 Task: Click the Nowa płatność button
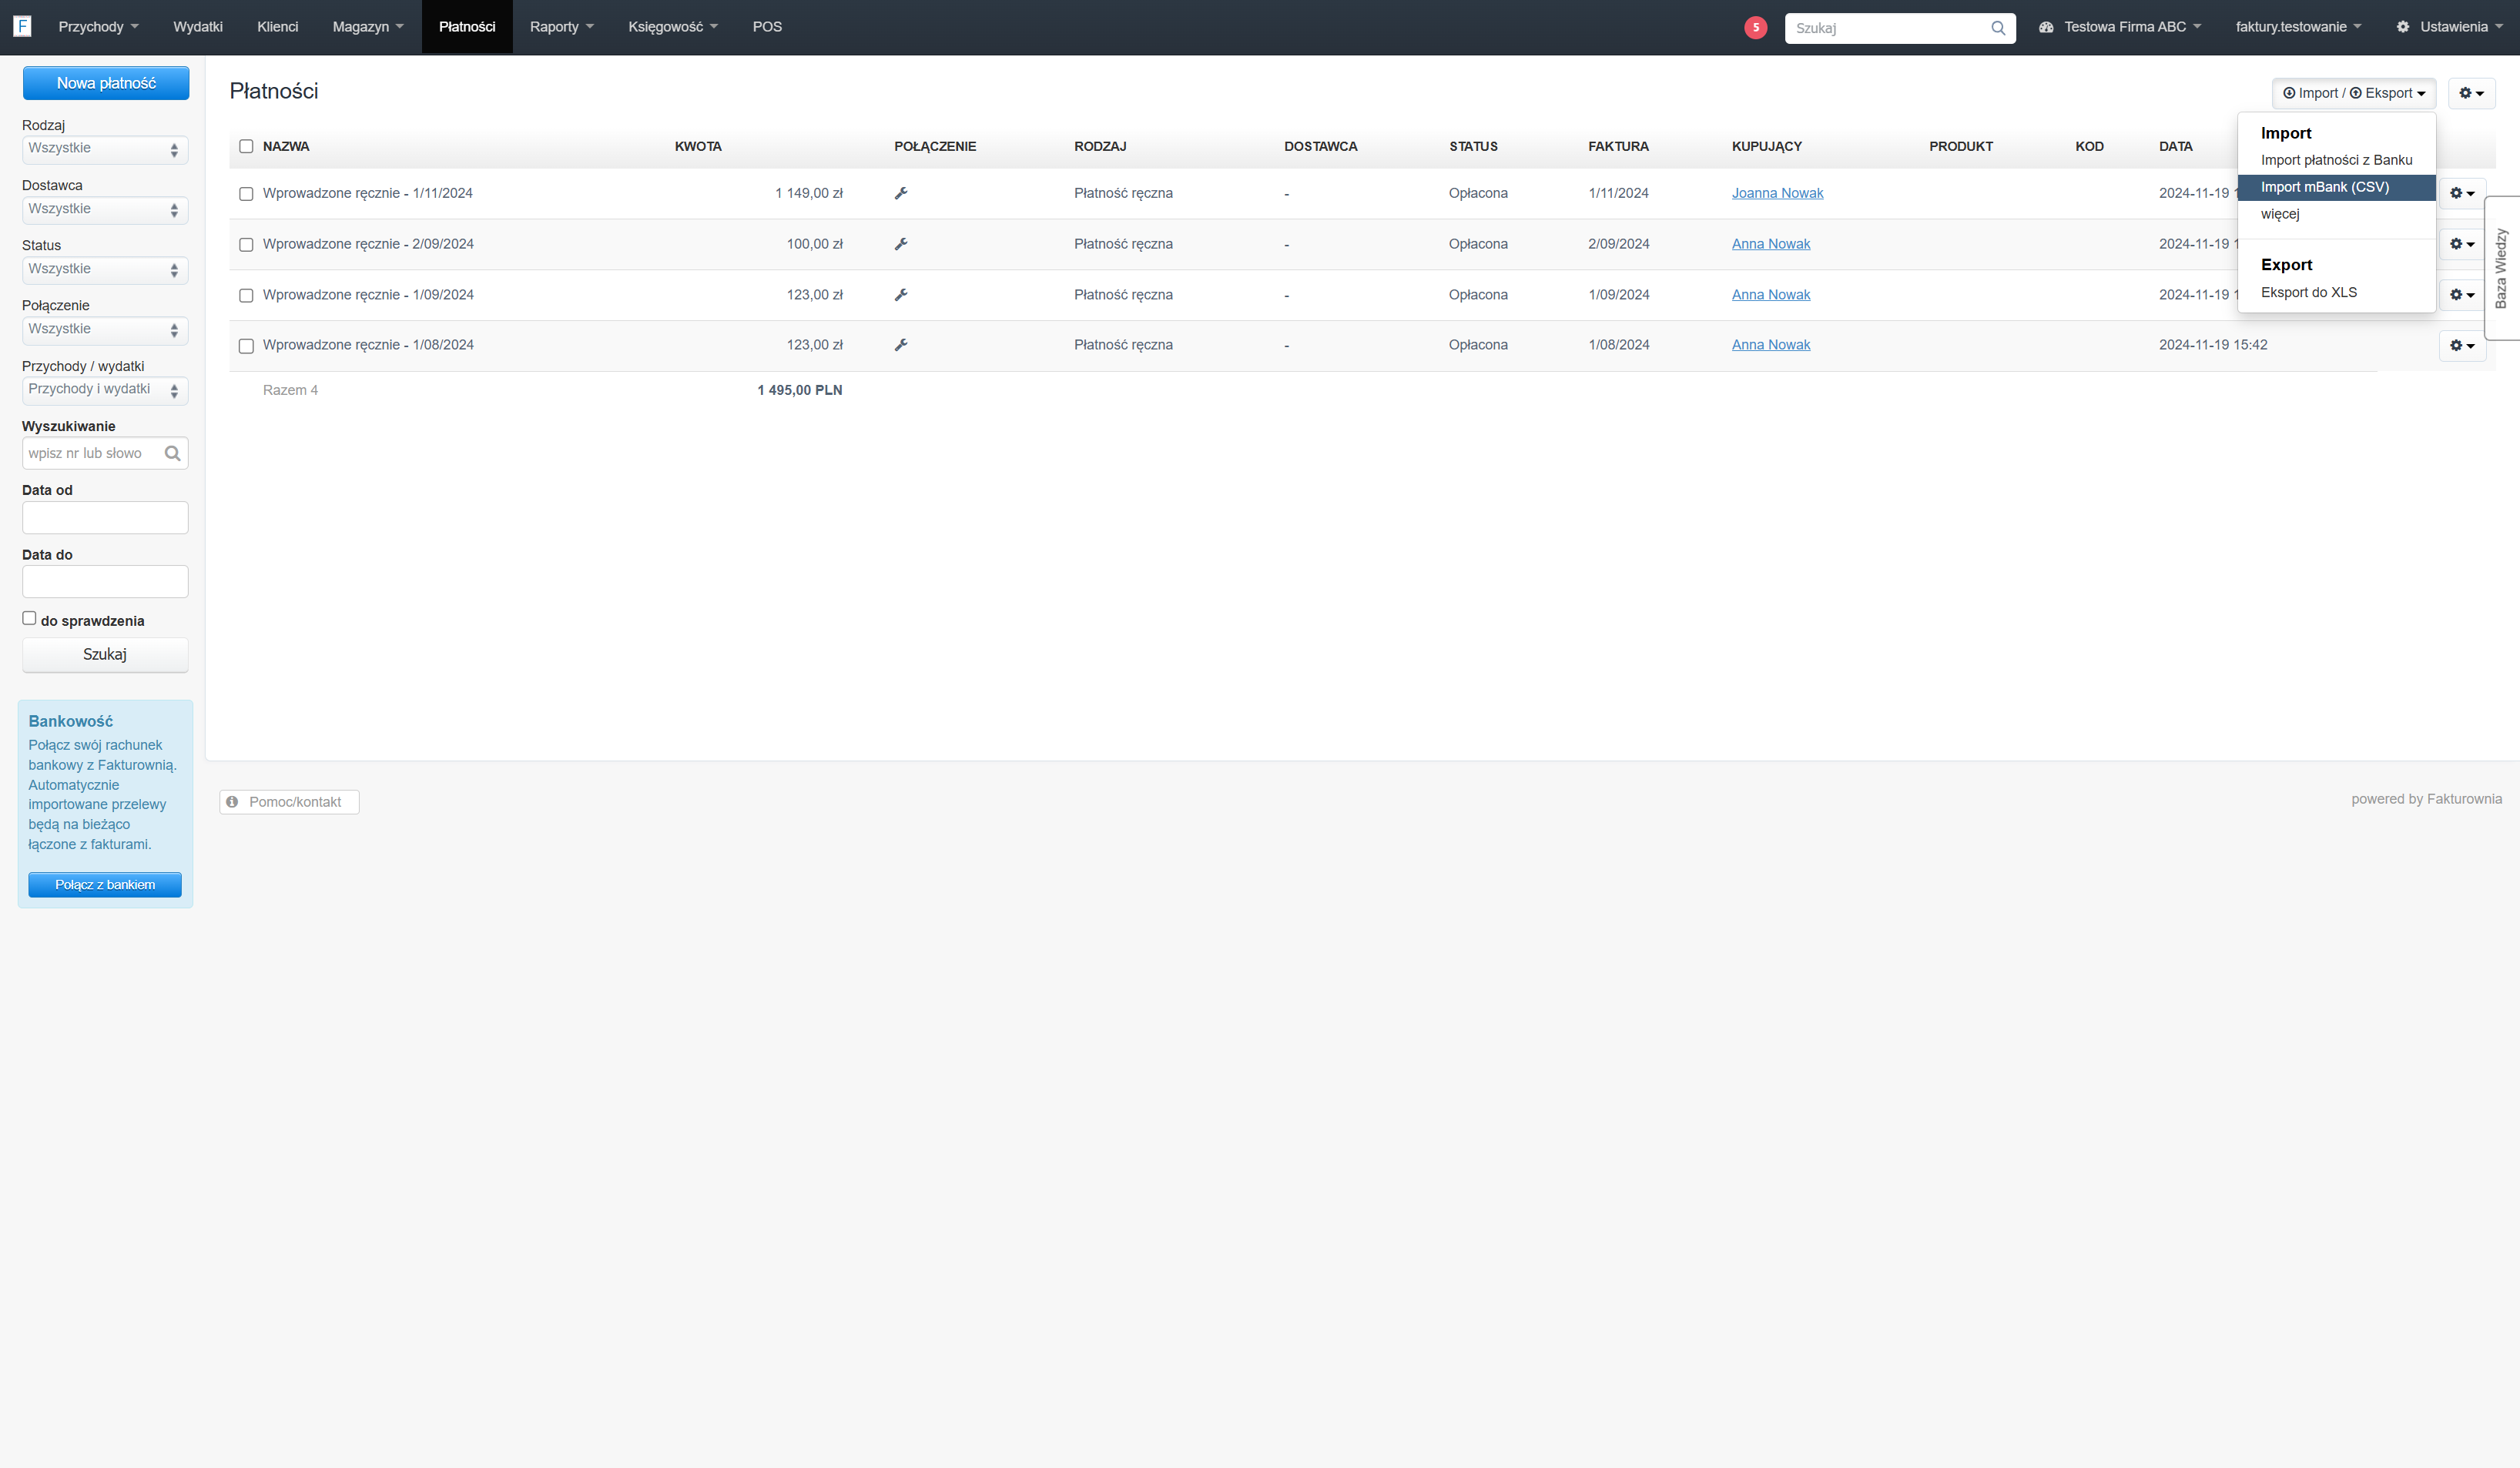[106, 83]
